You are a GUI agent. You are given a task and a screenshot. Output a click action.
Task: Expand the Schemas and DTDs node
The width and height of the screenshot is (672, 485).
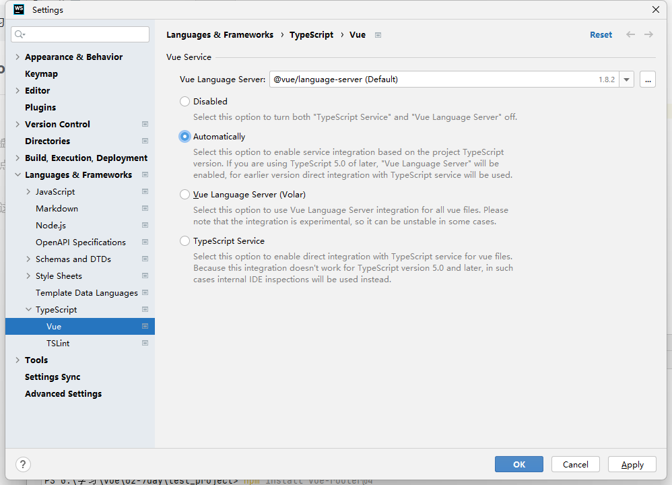[28, 259]
